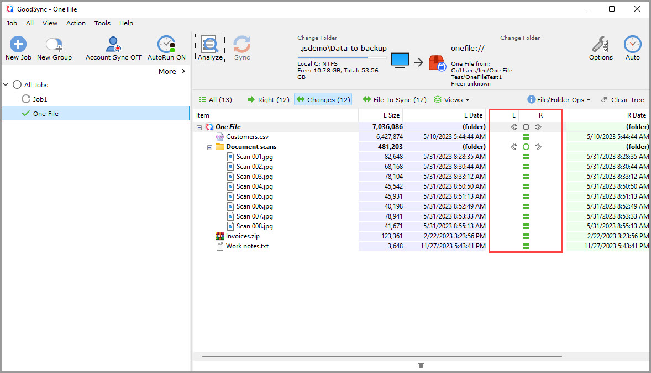Click the New Group icon

(54, 44)
